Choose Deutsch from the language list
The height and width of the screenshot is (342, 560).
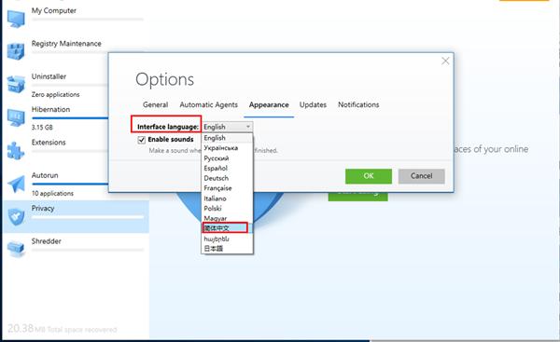(x=217, y=178)
